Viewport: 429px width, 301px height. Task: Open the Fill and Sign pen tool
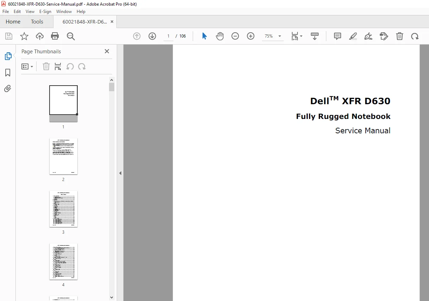coord(369,36)
